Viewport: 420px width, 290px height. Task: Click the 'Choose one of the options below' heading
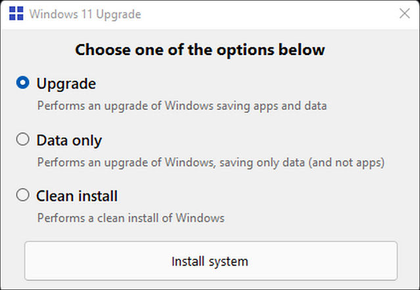200,50
